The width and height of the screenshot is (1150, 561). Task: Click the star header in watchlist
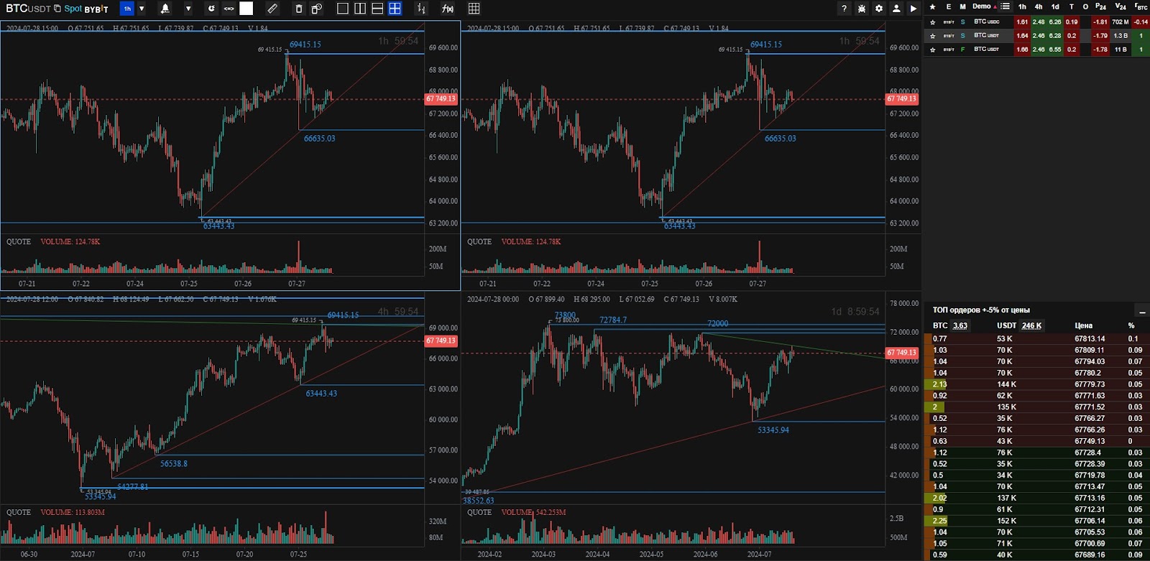[x=932, y=6]
